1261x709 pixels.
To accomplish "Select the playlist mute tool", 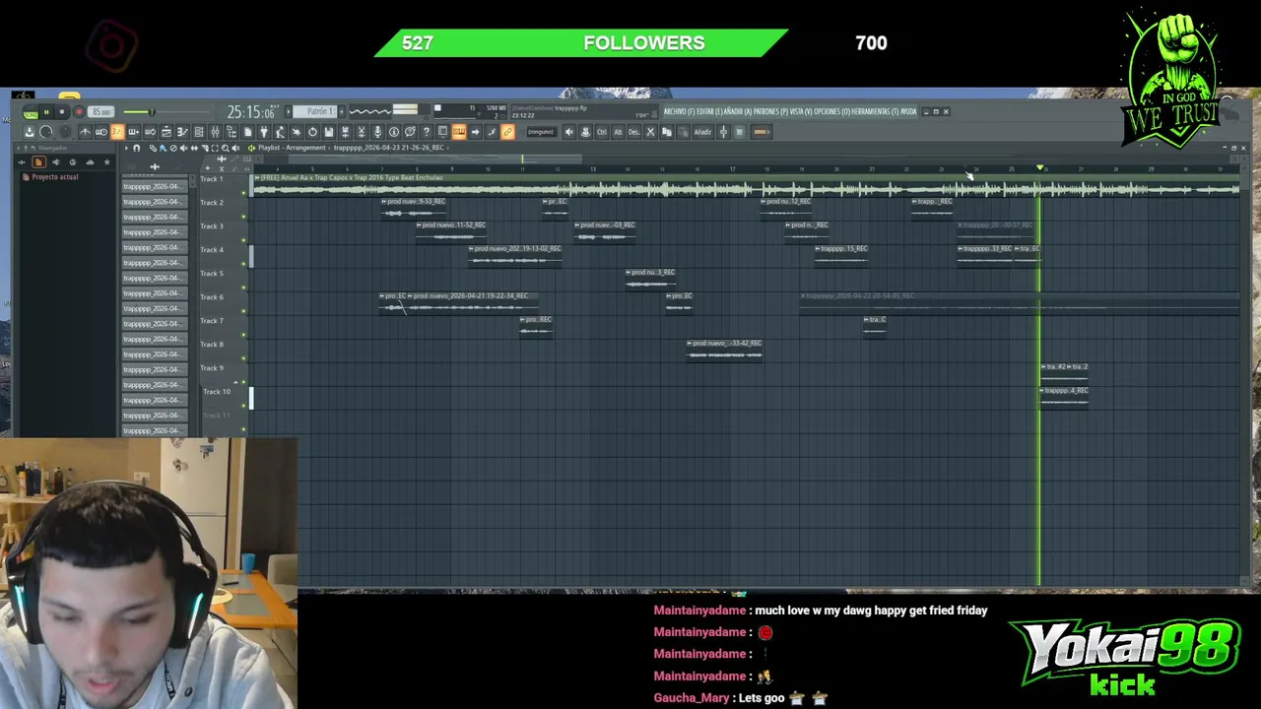I will click(x=184, y=148).
